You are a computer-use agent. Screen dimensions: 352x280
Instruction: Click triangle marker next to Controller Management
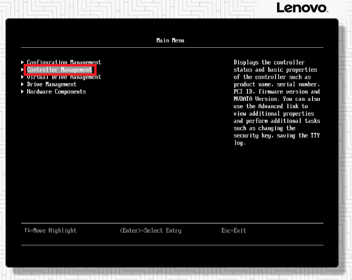coord(23,70)
